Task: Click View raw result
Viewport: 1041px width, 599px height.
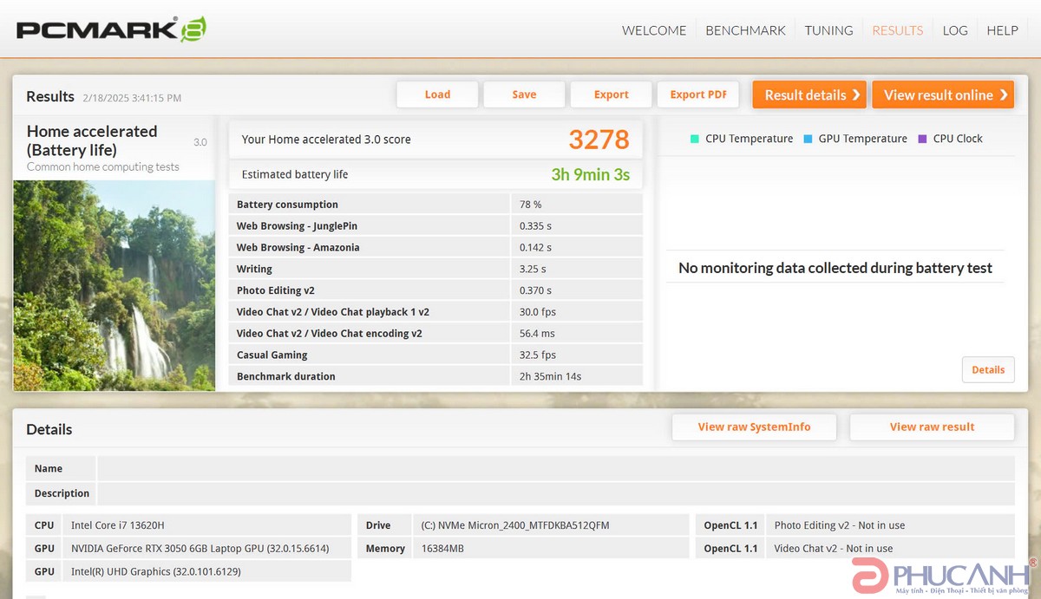Action: 932,426
